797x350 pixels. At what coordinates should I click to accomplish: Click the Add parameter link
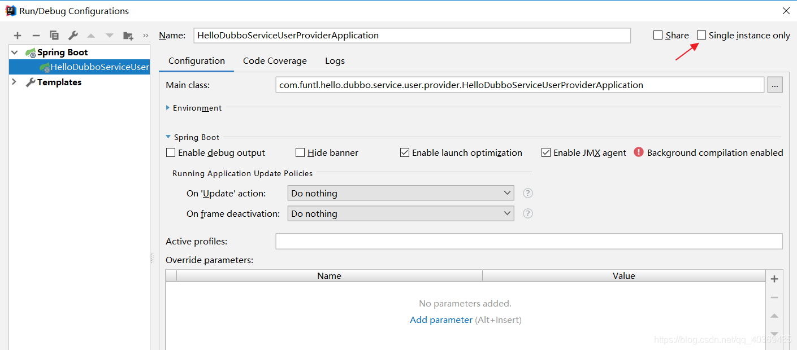coord(441,320)
